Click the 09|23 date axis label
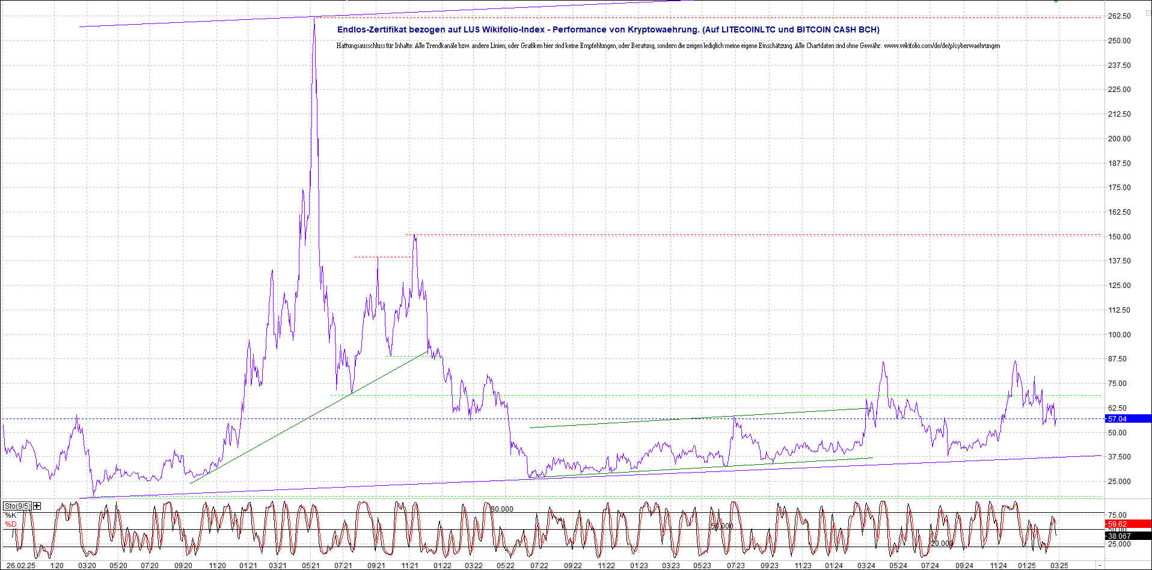 770,566
